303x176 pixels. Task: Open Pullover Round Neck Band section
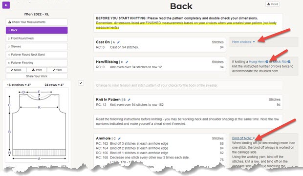(37, 55)
